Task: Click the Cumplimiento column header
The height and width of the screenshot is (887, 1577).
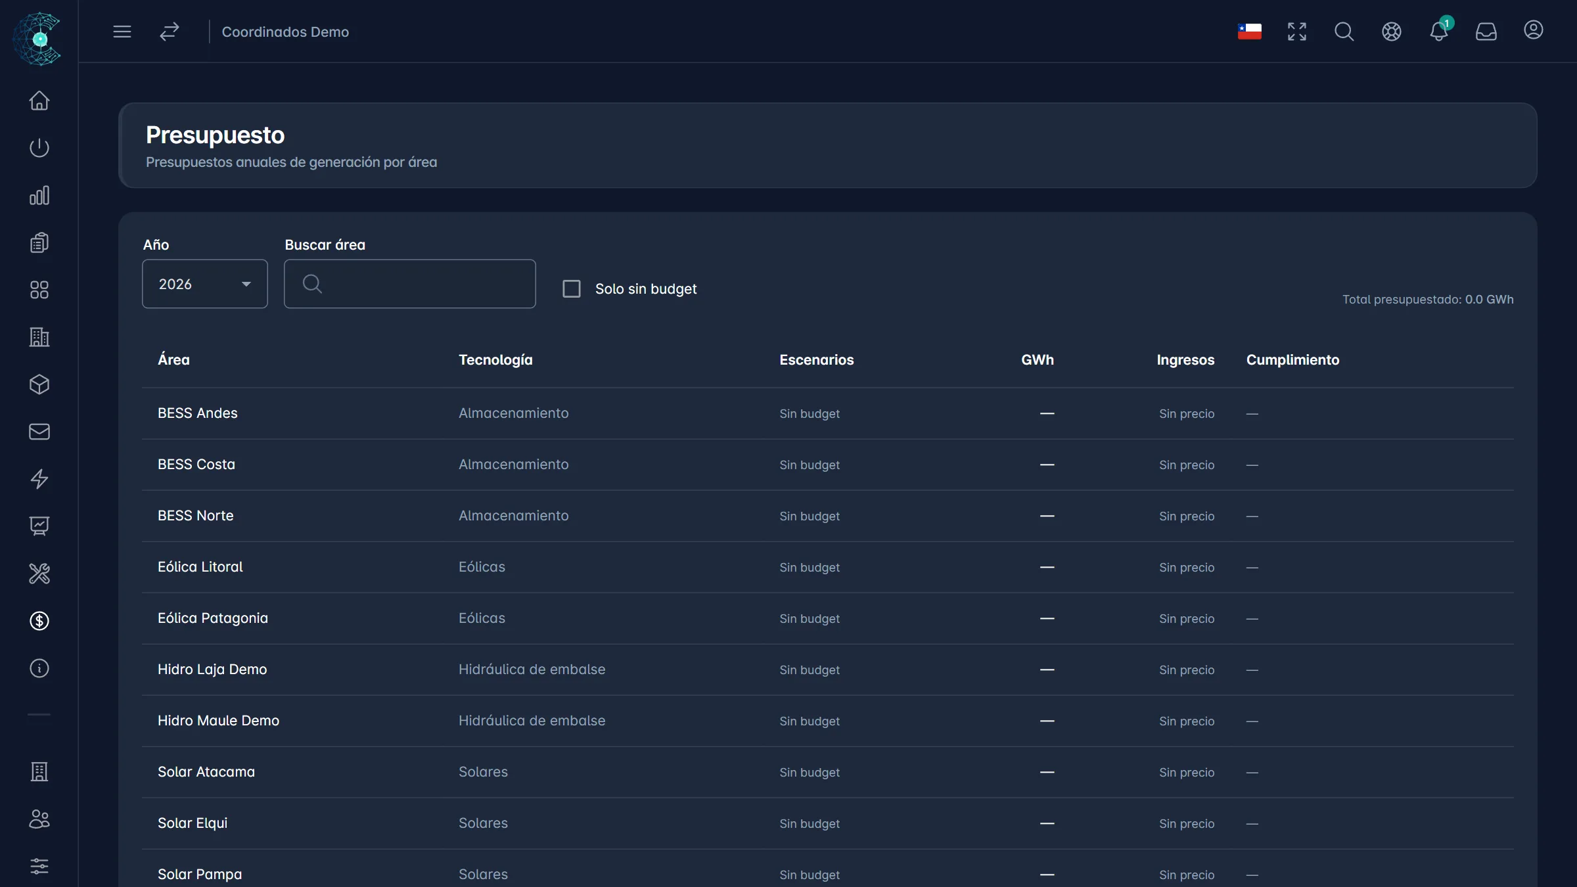Action: click(x=1292, y=360)
